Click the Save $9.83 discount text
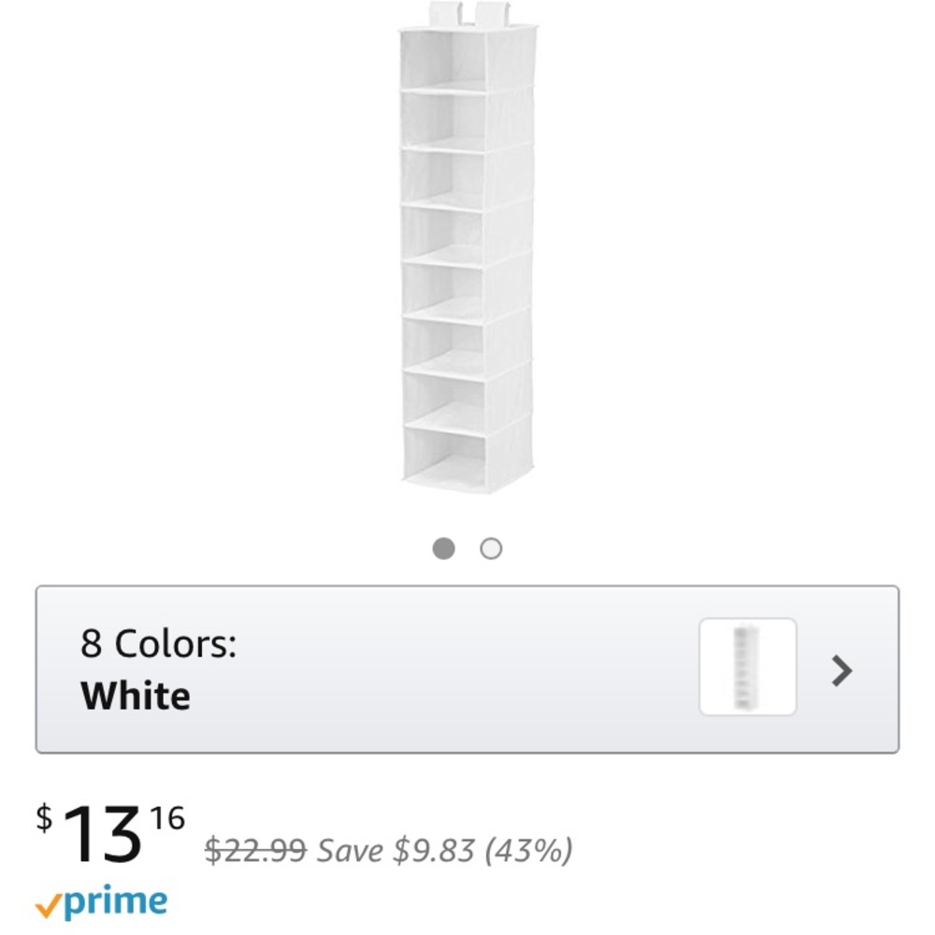This screenshot has height=935, width=935. 444,851
